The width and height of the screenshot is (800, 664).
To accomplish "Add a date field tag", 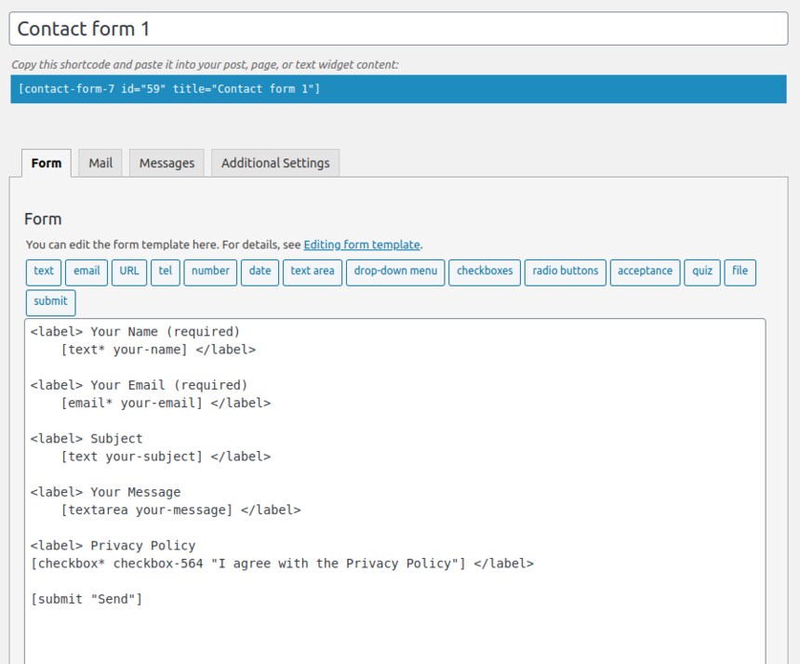I will coord(260,272).
